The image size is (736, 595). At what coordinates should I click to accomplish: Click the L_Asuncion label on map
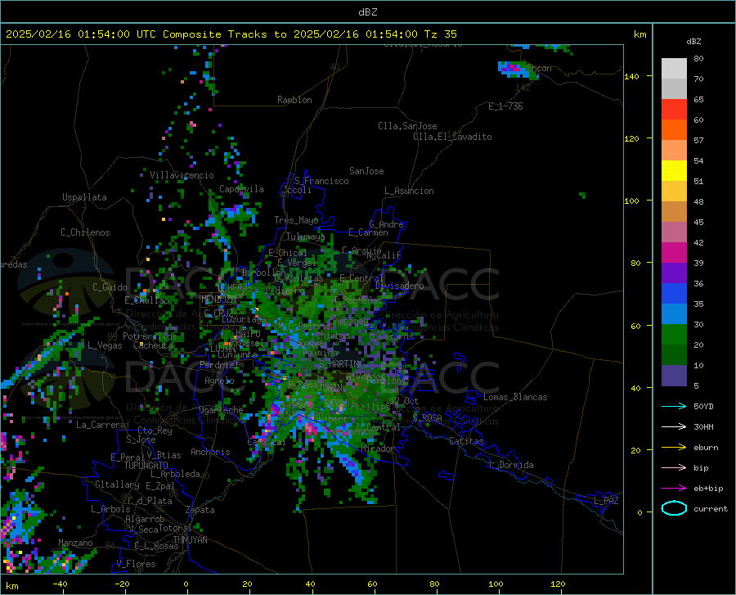pyautogui.click(x=409, y=191)
